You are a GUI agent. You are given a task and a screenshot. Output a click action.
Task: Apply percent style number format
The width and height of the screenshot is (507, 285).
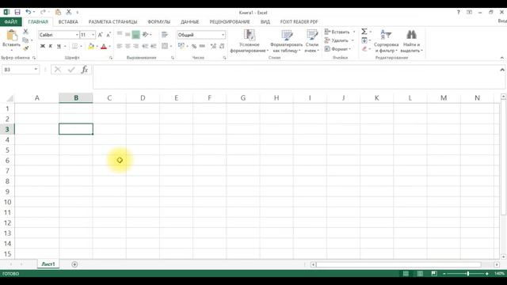[193, 46]
